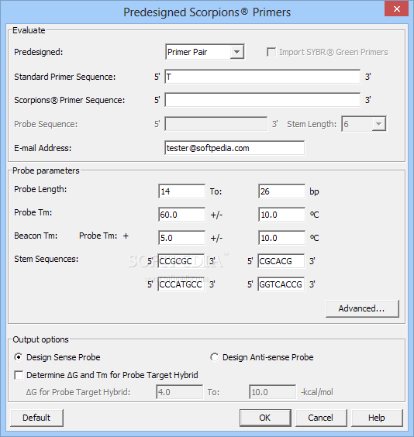414x437 pixels.
Task: Click the Probe Length minimum field 14
Action: 181,191
